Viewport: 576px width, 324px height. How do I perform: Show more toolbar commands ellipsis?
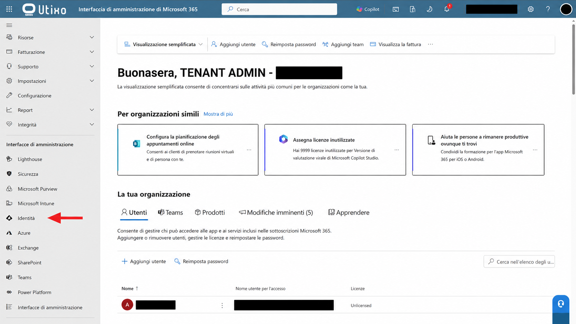pos(430,44)
